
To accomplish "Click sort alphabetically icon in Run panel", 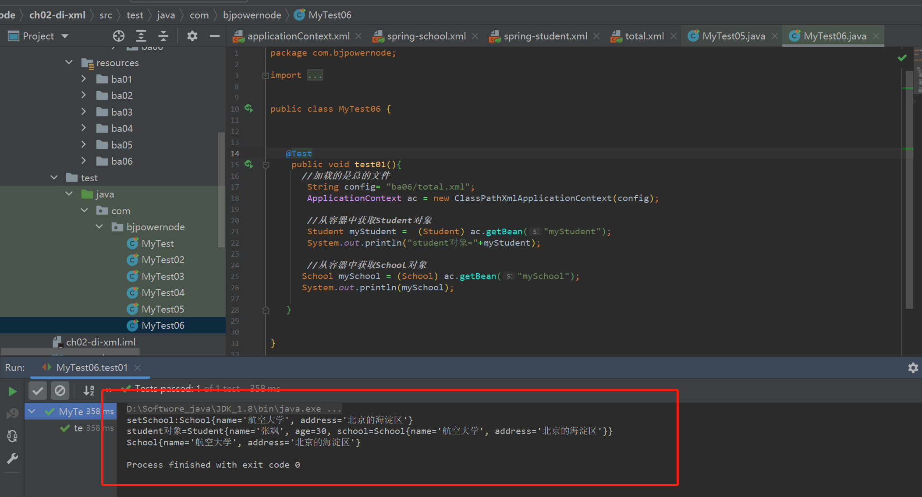I will [x=89, y=390].
